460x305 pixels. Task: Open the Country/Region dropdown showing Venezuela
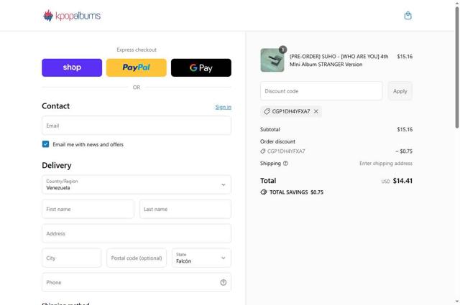pos(137,184)
